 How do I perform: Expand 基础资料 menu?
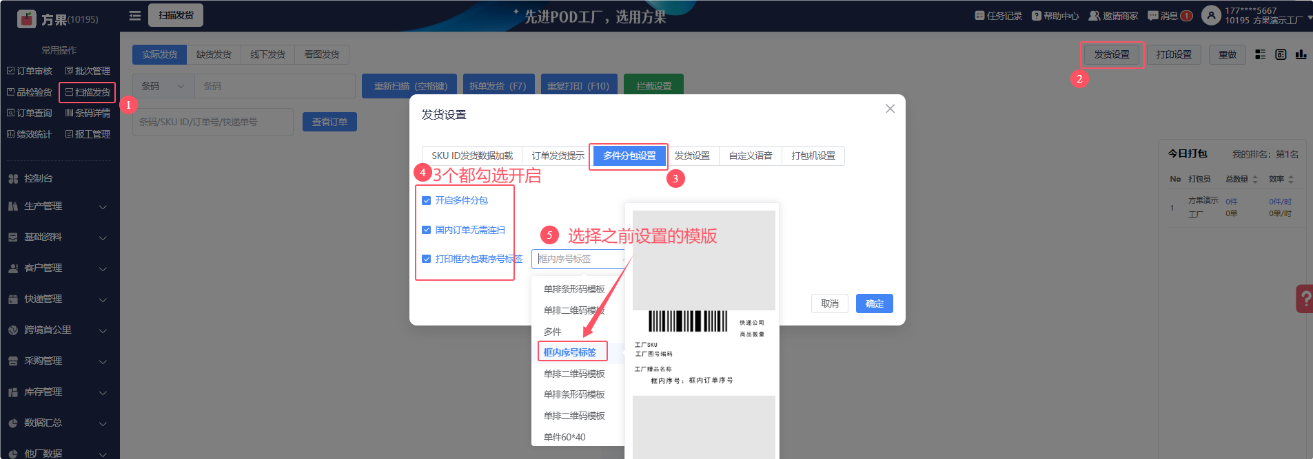(x=59, y=237)
